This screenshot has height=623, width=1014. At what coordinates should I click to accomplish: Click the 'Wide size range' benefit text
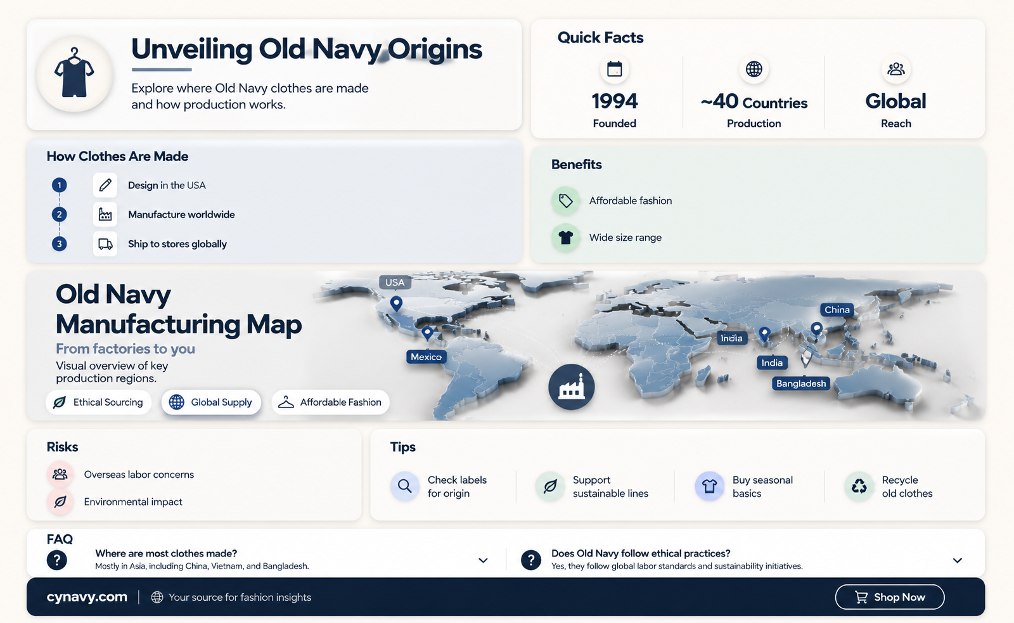626,238
